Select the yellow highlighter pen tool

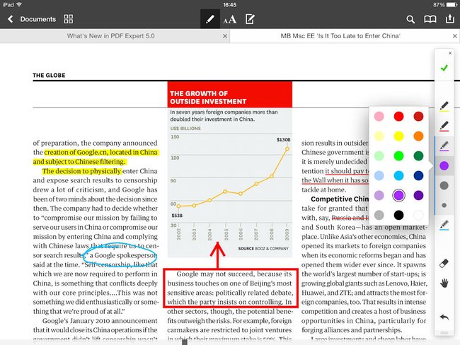pyautogui.click(x=444, y=106)
